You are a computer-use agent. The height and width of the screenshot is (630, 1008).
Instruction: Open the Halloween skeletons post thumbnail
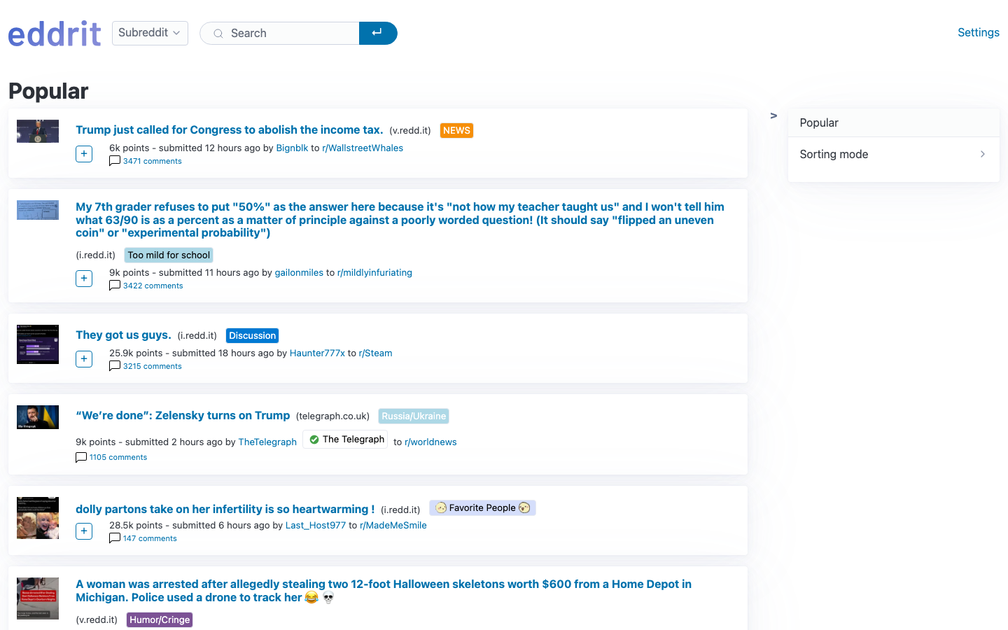click(38, 598)
